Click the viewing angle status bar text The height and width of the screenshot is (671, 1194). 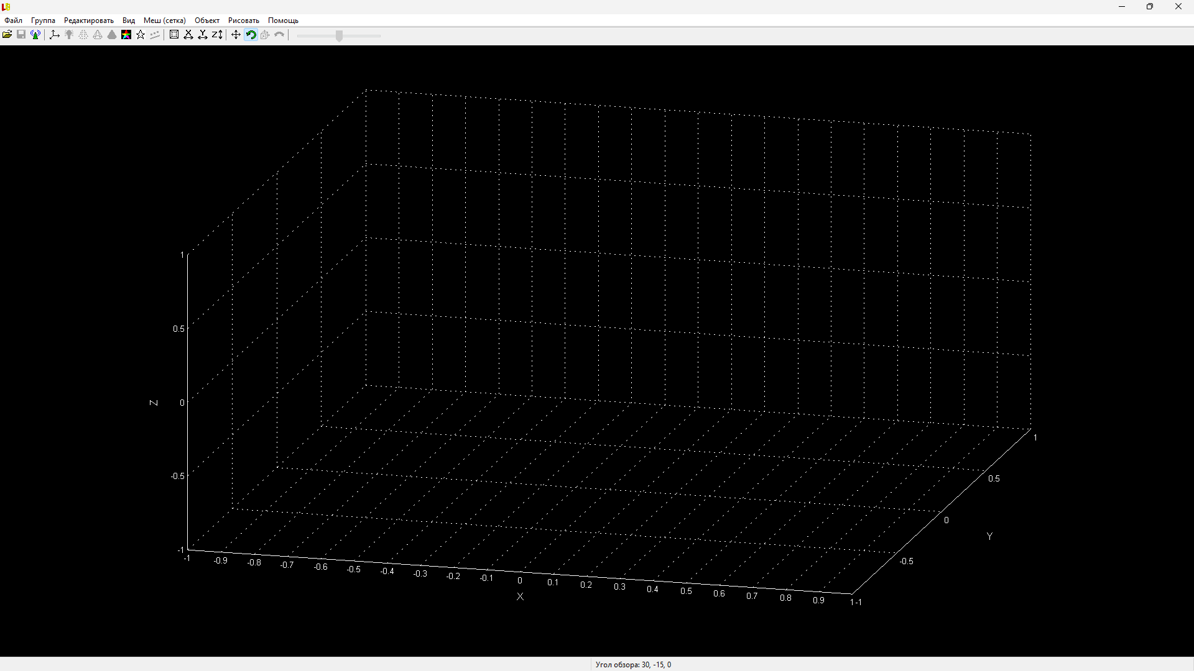pyautogui.click(x=633, y=664)
